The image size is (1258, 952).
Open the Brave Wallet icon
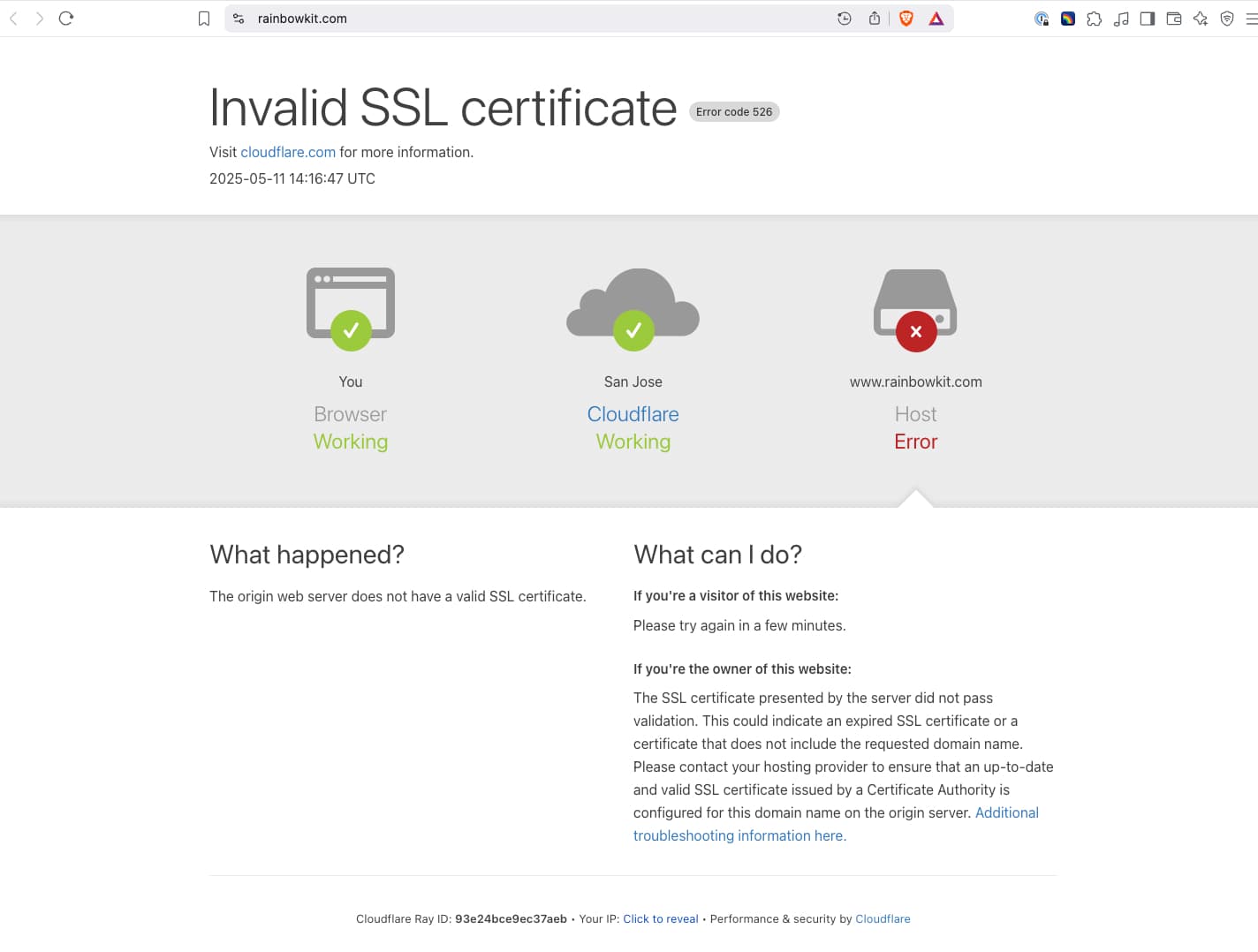[x=1173, y=19]
